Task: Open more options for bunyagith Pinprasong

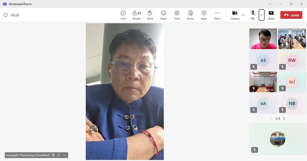Action: coord(64,155)
